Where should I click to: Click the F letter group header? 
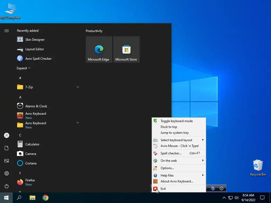pos(20,173)
